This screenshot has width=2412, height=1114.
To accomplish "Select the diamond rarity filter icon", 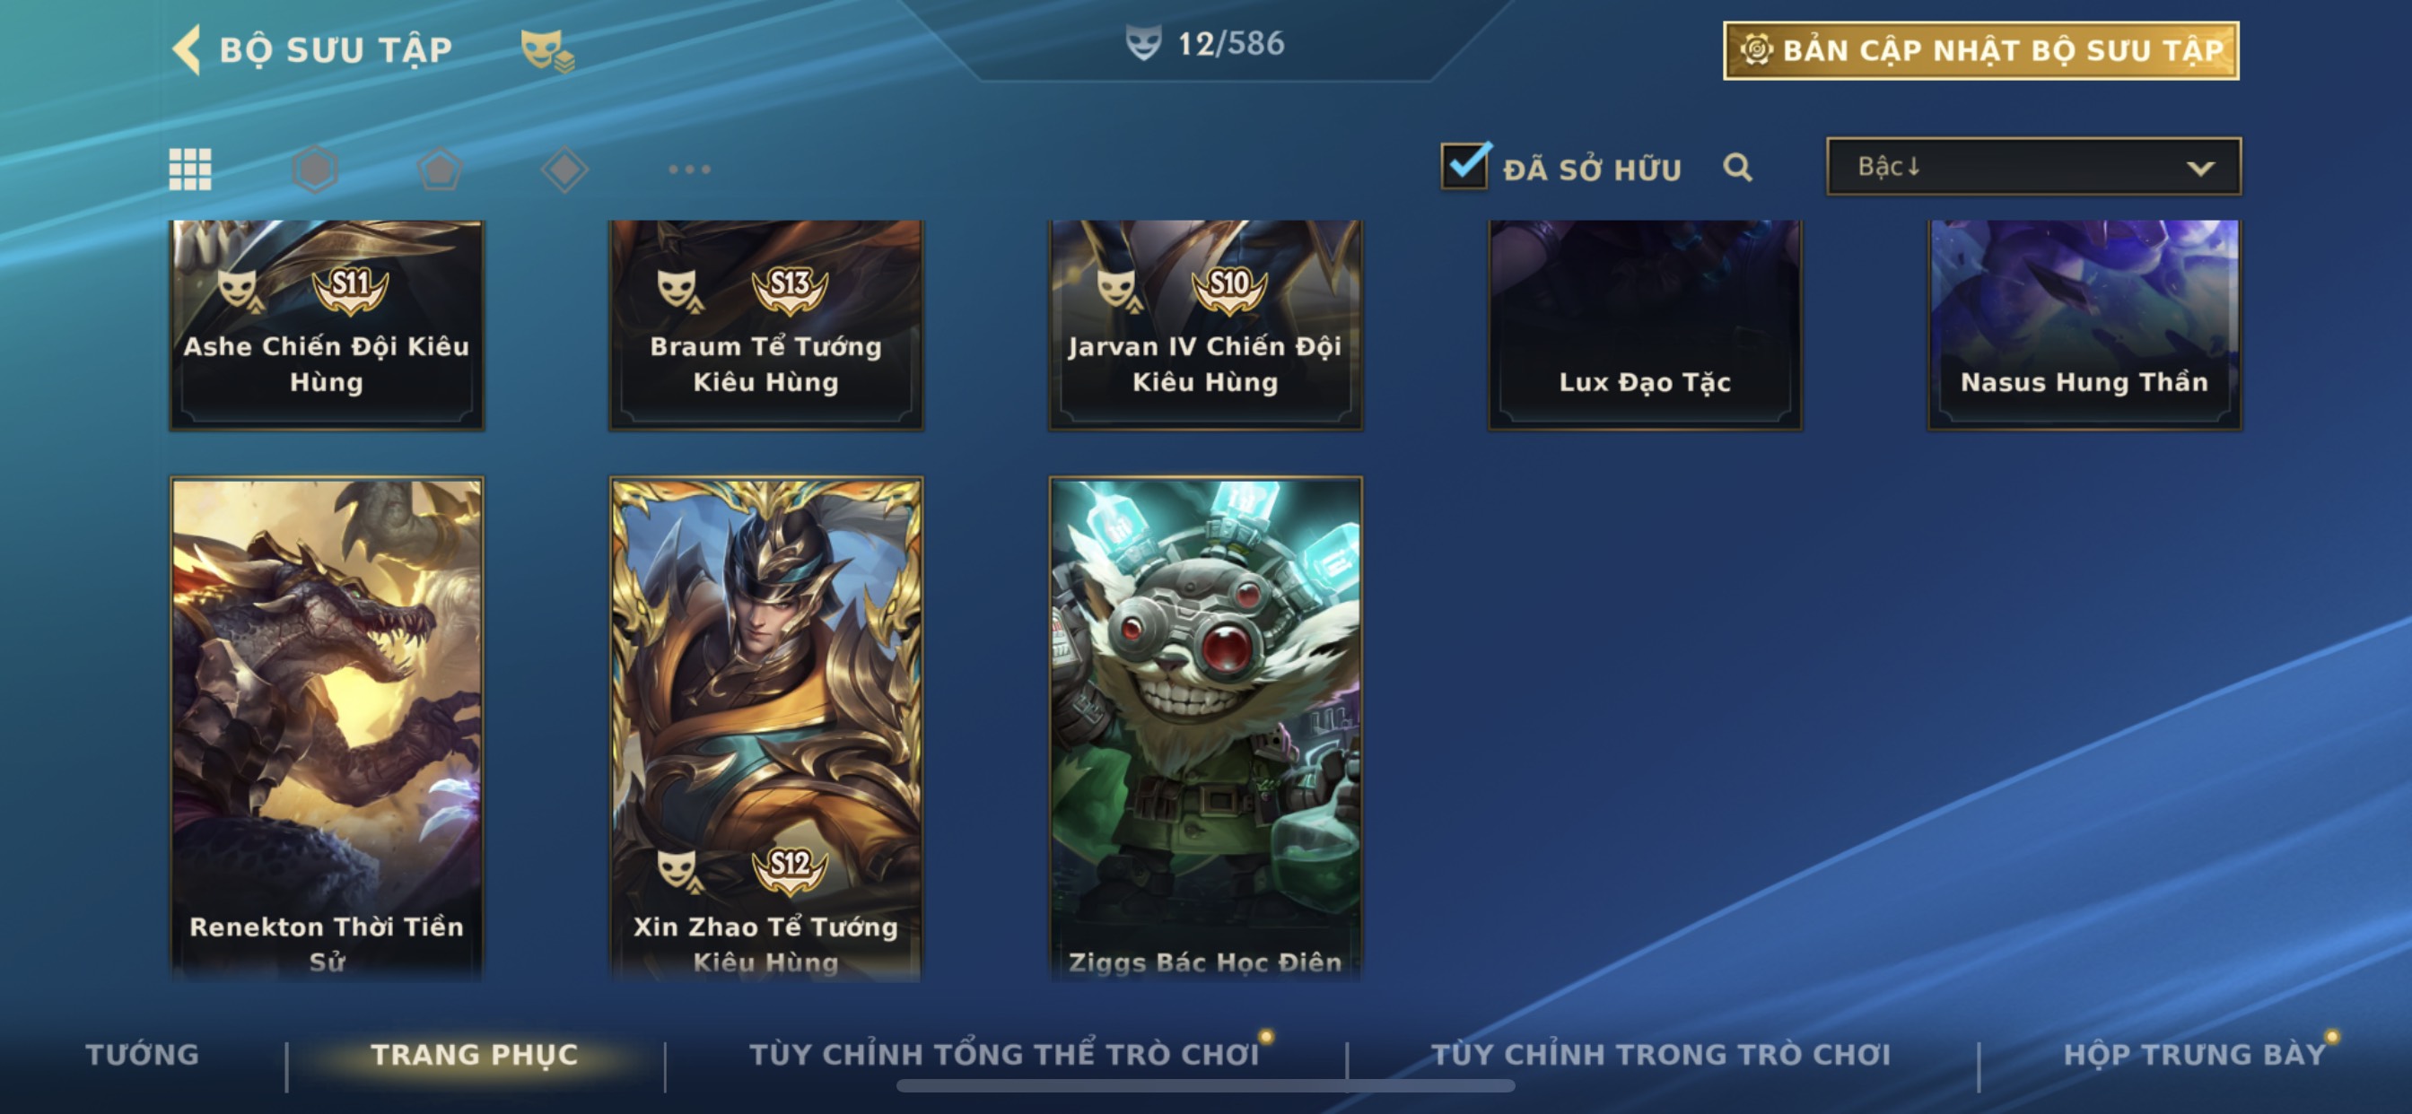I will tap(564, 170).
